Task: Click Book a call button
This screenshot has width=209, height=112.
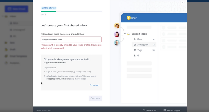Action: coord(149,110)
